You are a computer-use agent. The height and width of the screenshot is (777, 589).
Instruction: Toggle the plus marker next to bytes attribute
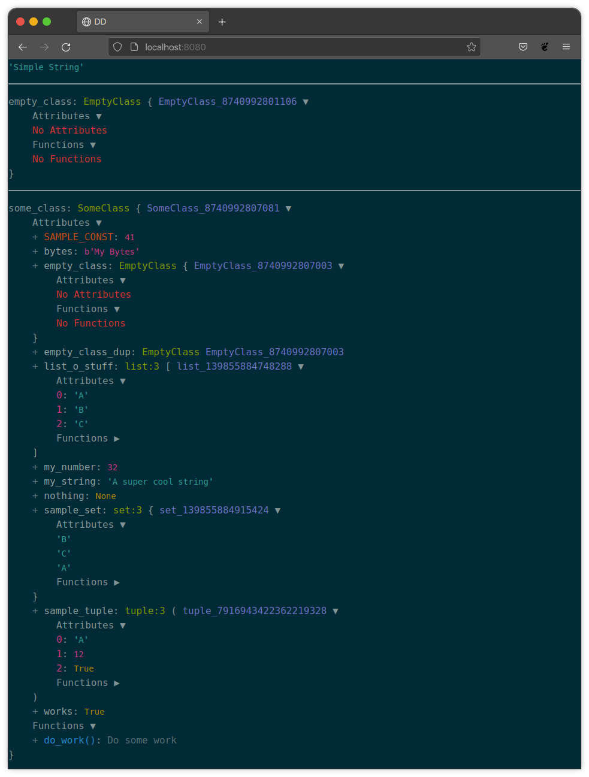[35, 252]
